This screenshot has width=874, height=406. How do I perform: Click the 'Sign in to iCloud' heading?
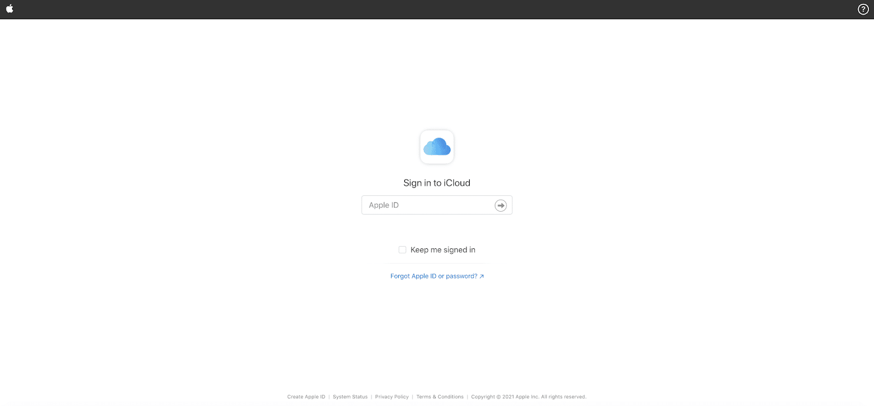437,183
